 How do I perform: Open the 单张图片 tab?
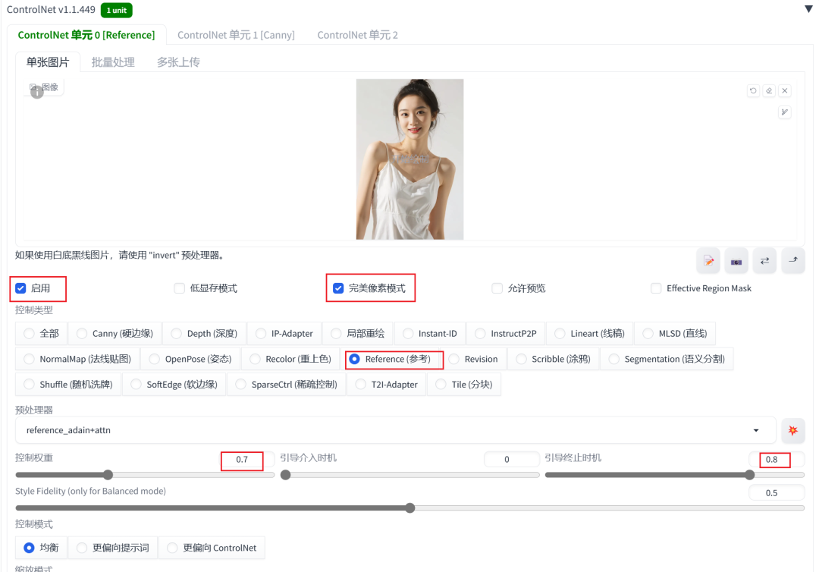[x=48, y=62]
